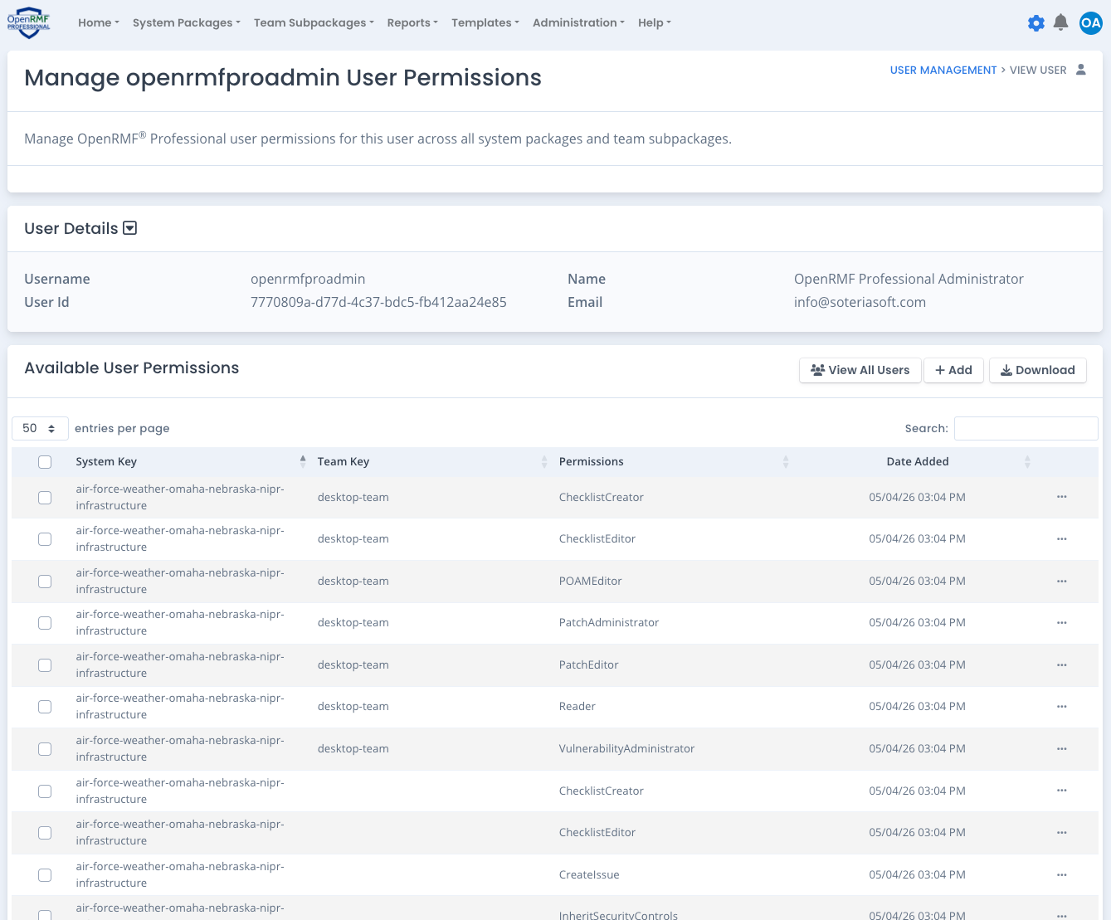Screen dimensions: 1111x920
Task: Go to USER MANAGEMENT breadcrumb link
Action: (x=943, y=70)
